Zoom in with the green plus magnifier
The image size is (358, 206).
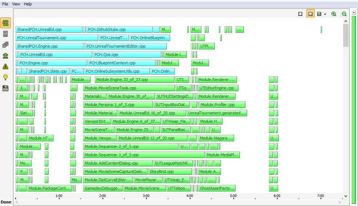(x=334, y=14)
